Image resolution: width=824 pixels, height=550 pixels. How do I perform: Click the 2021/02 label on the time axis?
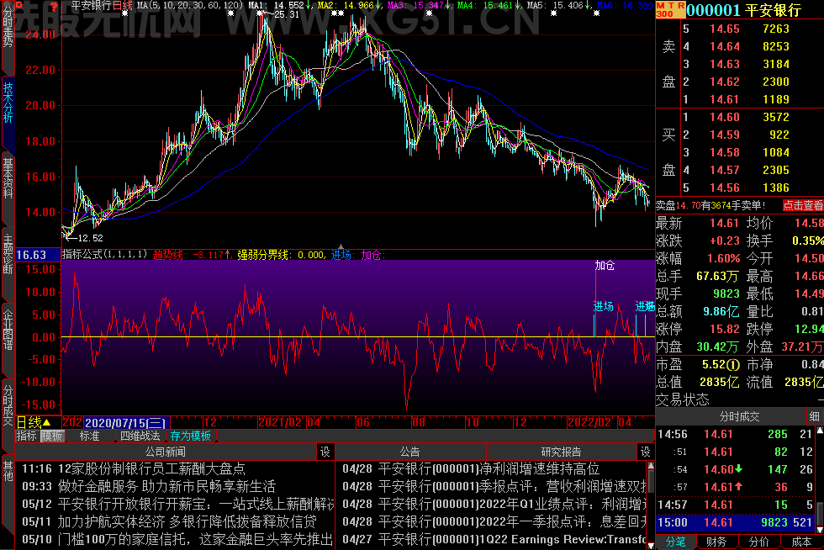click(279, 422)
